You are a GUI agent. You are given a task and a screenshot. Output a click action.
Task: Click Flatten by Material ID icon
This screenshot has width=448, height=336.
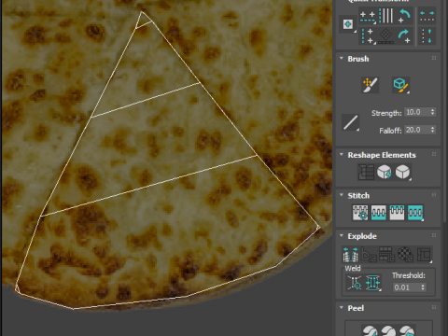pyautogui.click(x=405, y=255)
